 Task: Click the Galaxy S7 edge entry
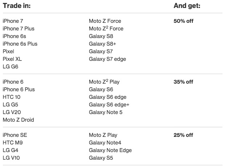107,59
